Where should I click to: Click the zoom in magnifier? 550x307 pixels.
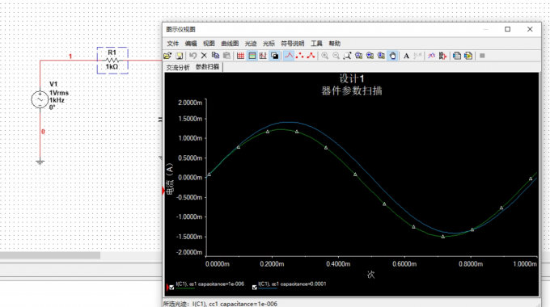pos(325,56)
